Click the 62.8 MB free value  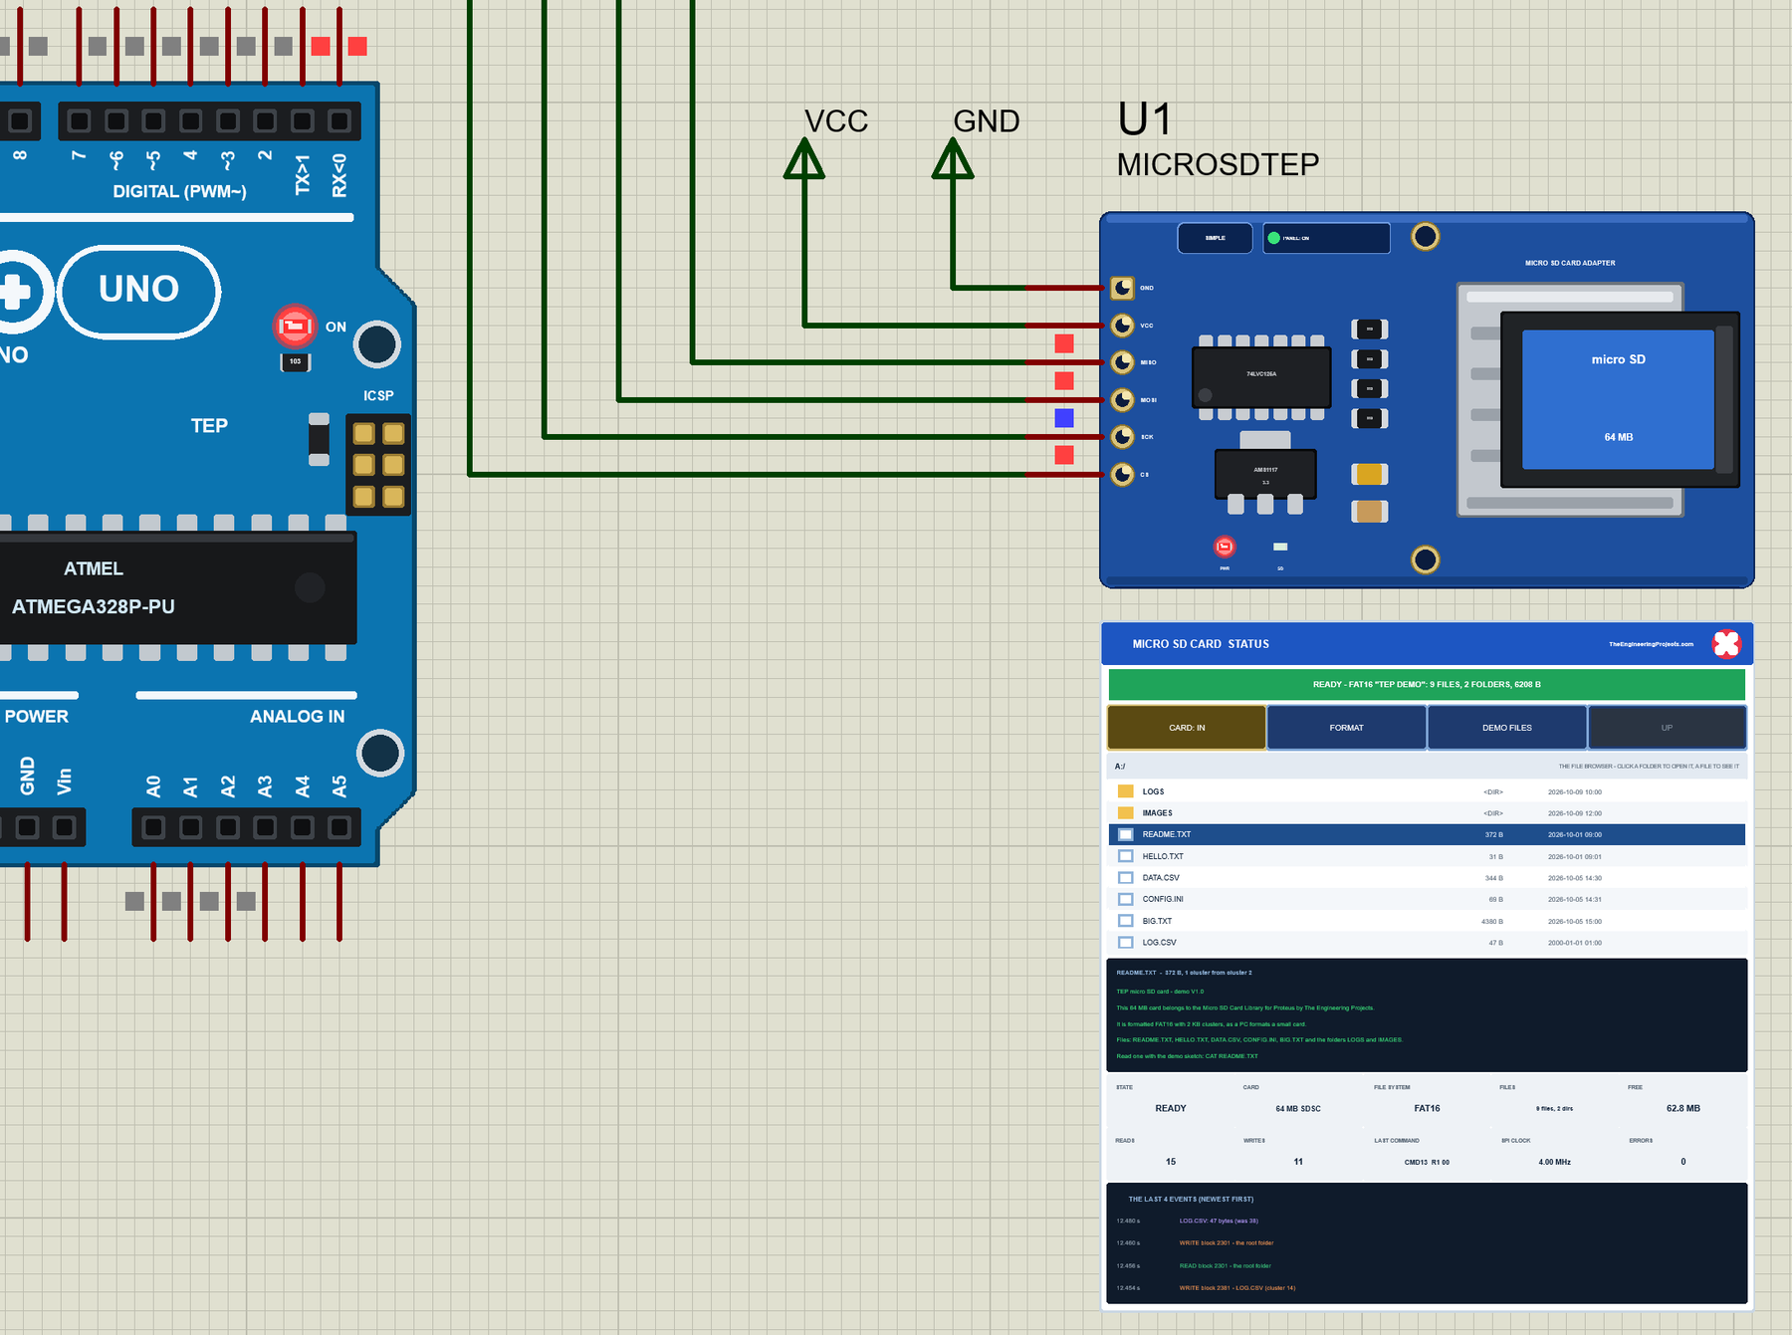point(1683,1108)
